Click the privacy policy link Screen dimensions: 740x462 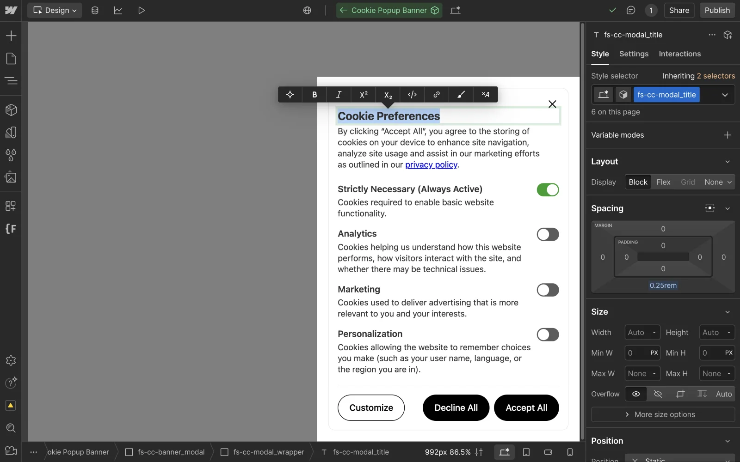pyautogui.click(x=431, y=165)
